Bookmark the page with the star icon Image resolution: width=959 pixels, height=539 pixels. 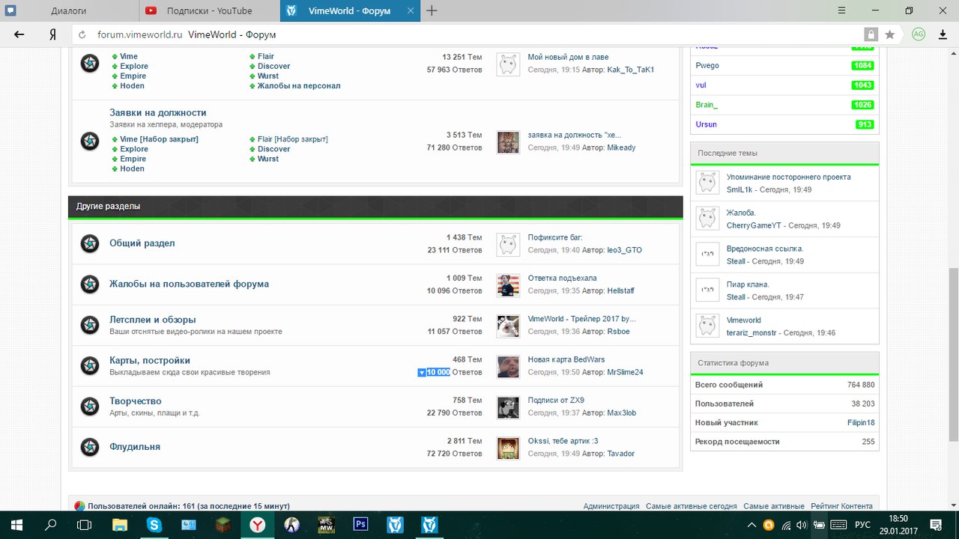(x=890, y=34)
